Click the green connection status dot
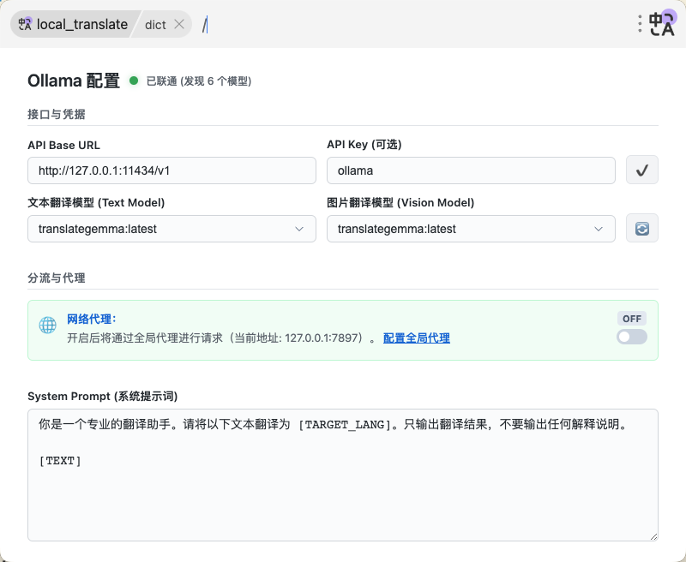 point(134,81)
